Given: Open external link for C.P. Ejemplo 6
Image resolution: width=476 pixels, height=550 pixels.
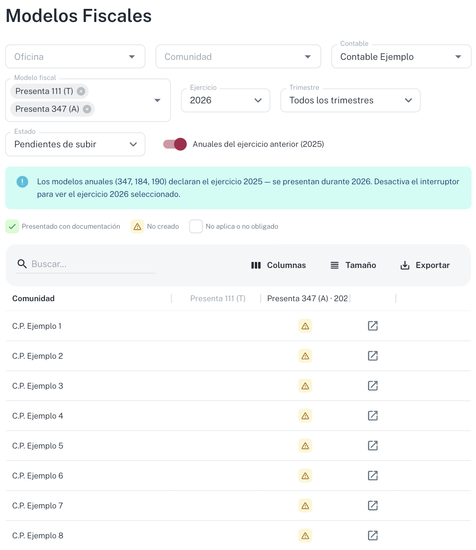Looking at the screenshot, I should (373, 476).
